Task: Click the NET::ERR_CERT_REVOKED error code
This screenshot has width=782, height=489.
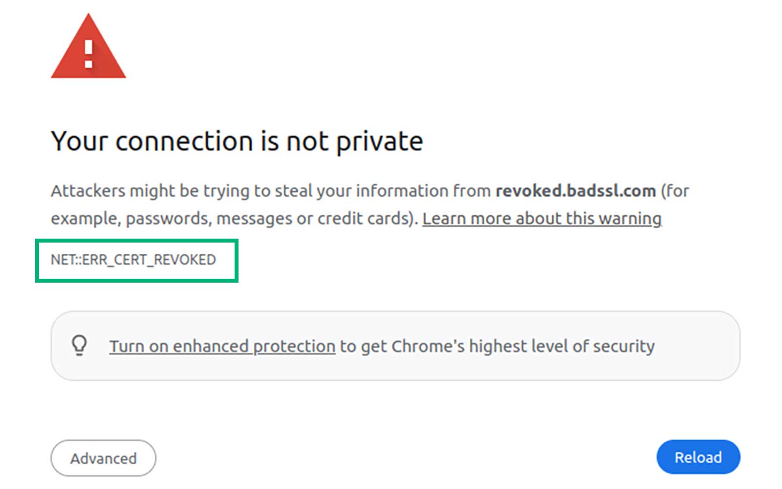Action: click(133, 260)
